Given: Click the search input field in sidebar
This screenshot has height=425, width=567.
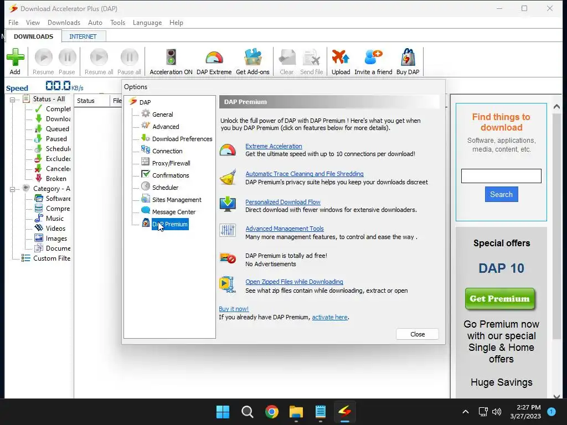Looking at the screenshot, I should pos(501,176).
